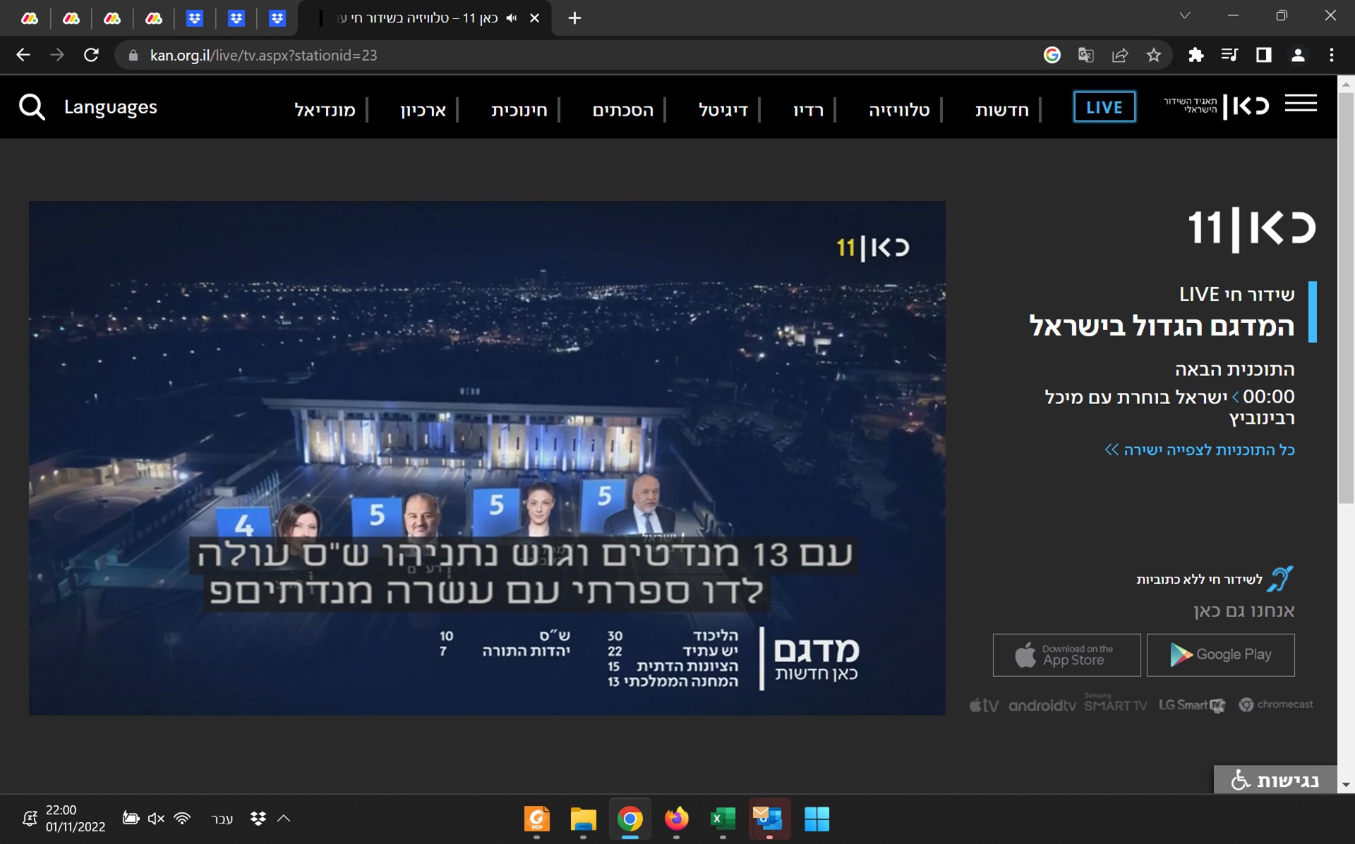Open the טלוויזיה menu item
This screenshot has height=844, width=1355.
(899, 110)
